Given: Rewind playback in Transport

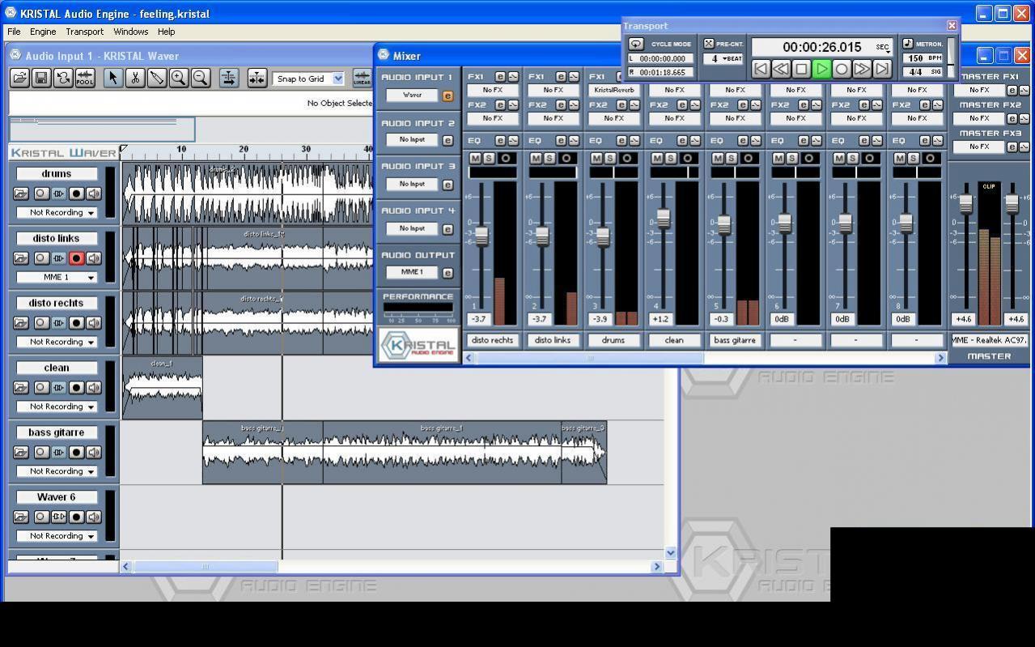Looking at the screenshot, I should pyautogui.click(x=781, y=70).
